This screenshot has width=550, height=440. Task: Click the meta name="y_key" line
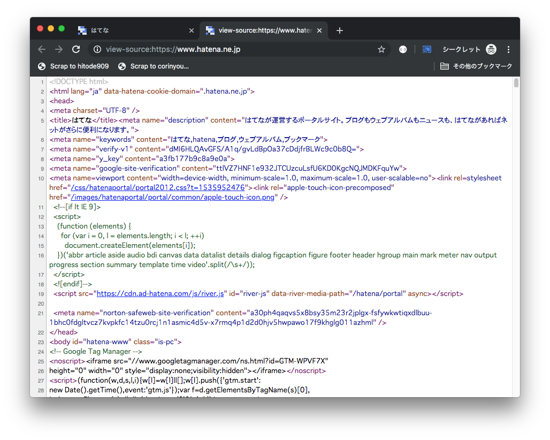pos(142,158)
